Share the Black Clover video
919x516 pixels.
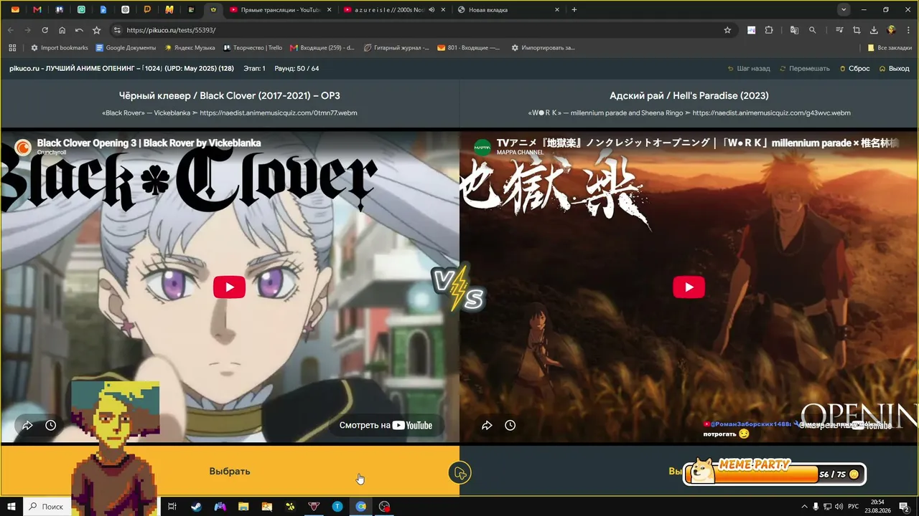pyautogui.click(x=27, y=425)
